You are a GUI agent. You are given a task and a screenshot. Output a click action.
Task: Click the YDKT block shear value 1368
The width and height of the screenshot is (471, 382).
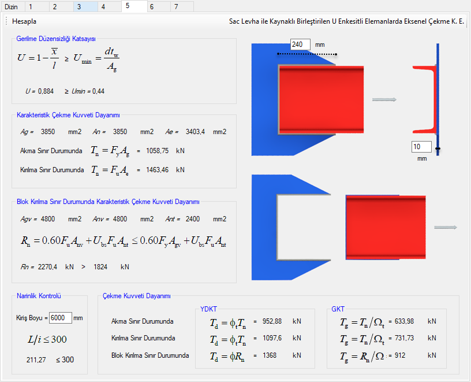click(x=270, y=355)
